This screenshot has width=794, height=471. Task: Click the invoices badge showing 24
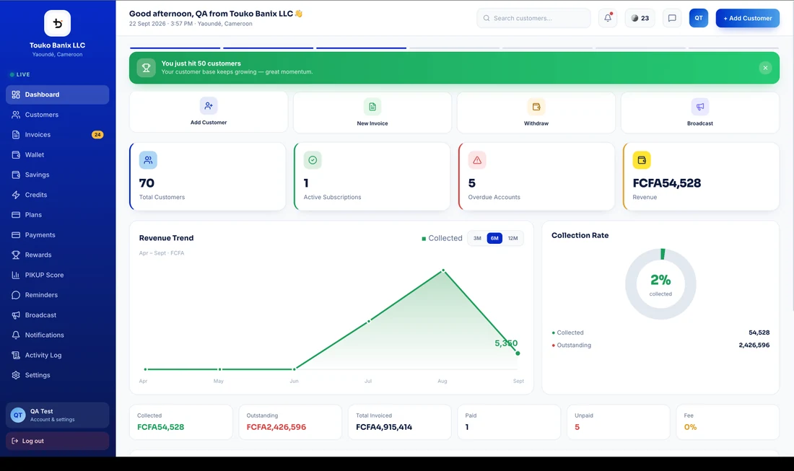(97, 135)
